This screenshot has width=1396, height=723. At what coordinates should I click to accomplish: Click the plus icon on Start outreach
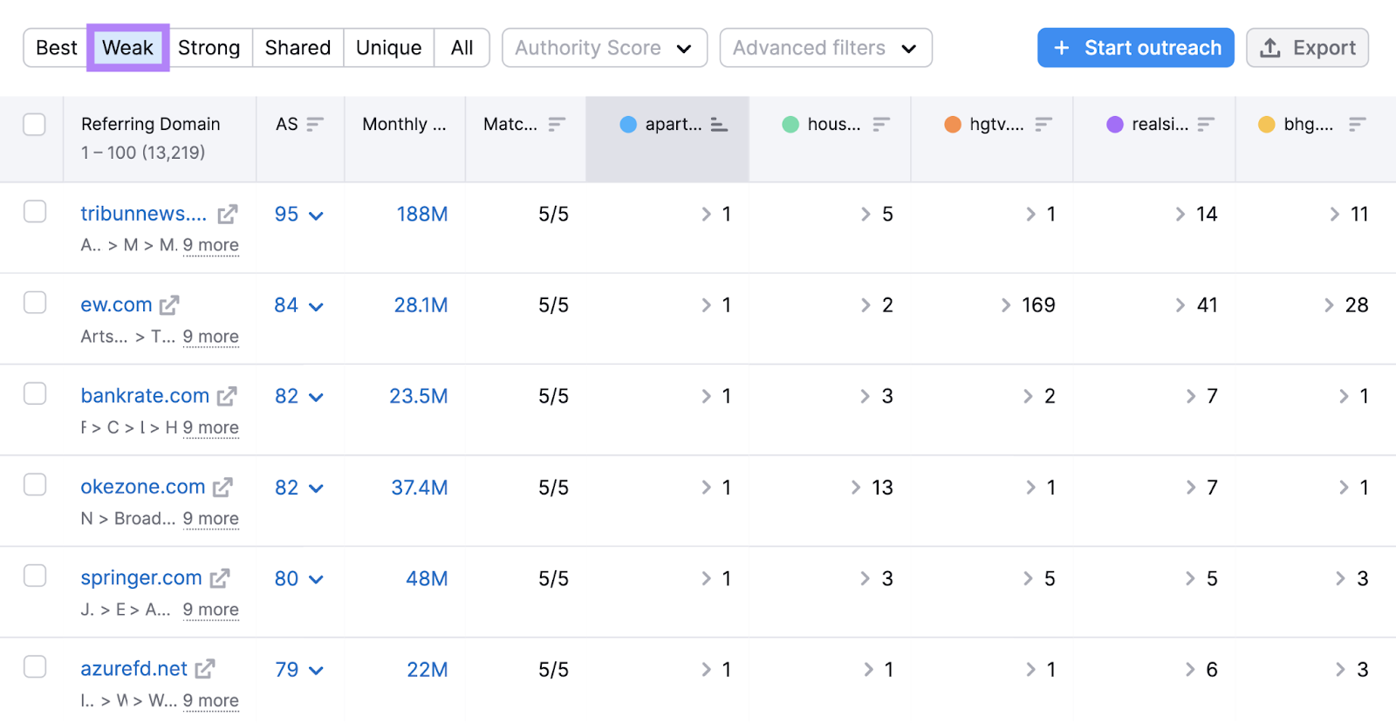1062,48
